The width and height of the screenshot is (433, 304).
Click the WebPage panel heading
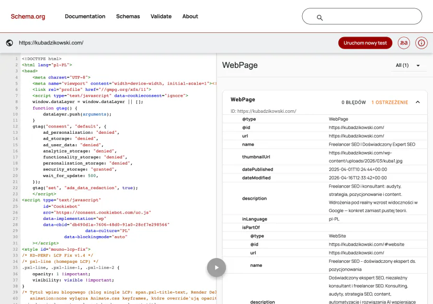click(240, 65)
